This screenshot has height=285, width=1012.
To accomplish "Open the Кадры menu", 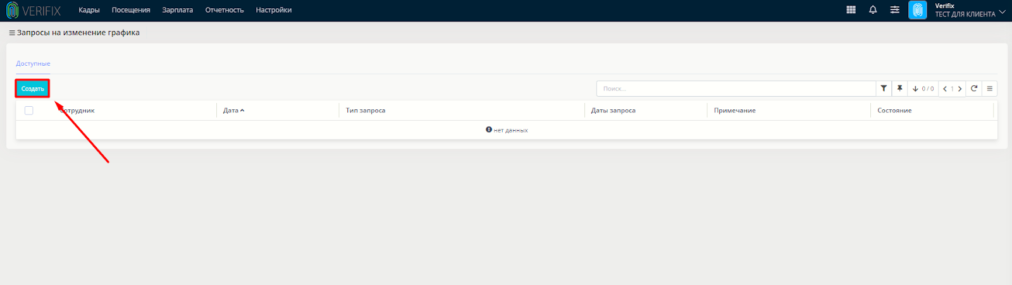I will 89,10.
